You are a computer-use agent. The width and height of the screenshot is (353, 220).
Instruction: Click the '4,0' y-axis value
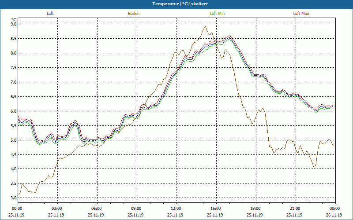[14, 169]
